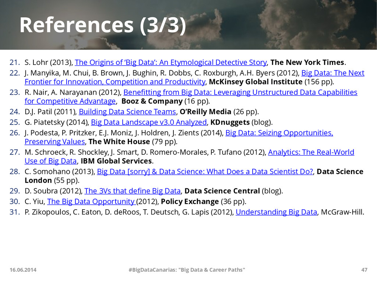Click reference number 21
The width and height of the screenshot is (377, 283).
(14, 62)
